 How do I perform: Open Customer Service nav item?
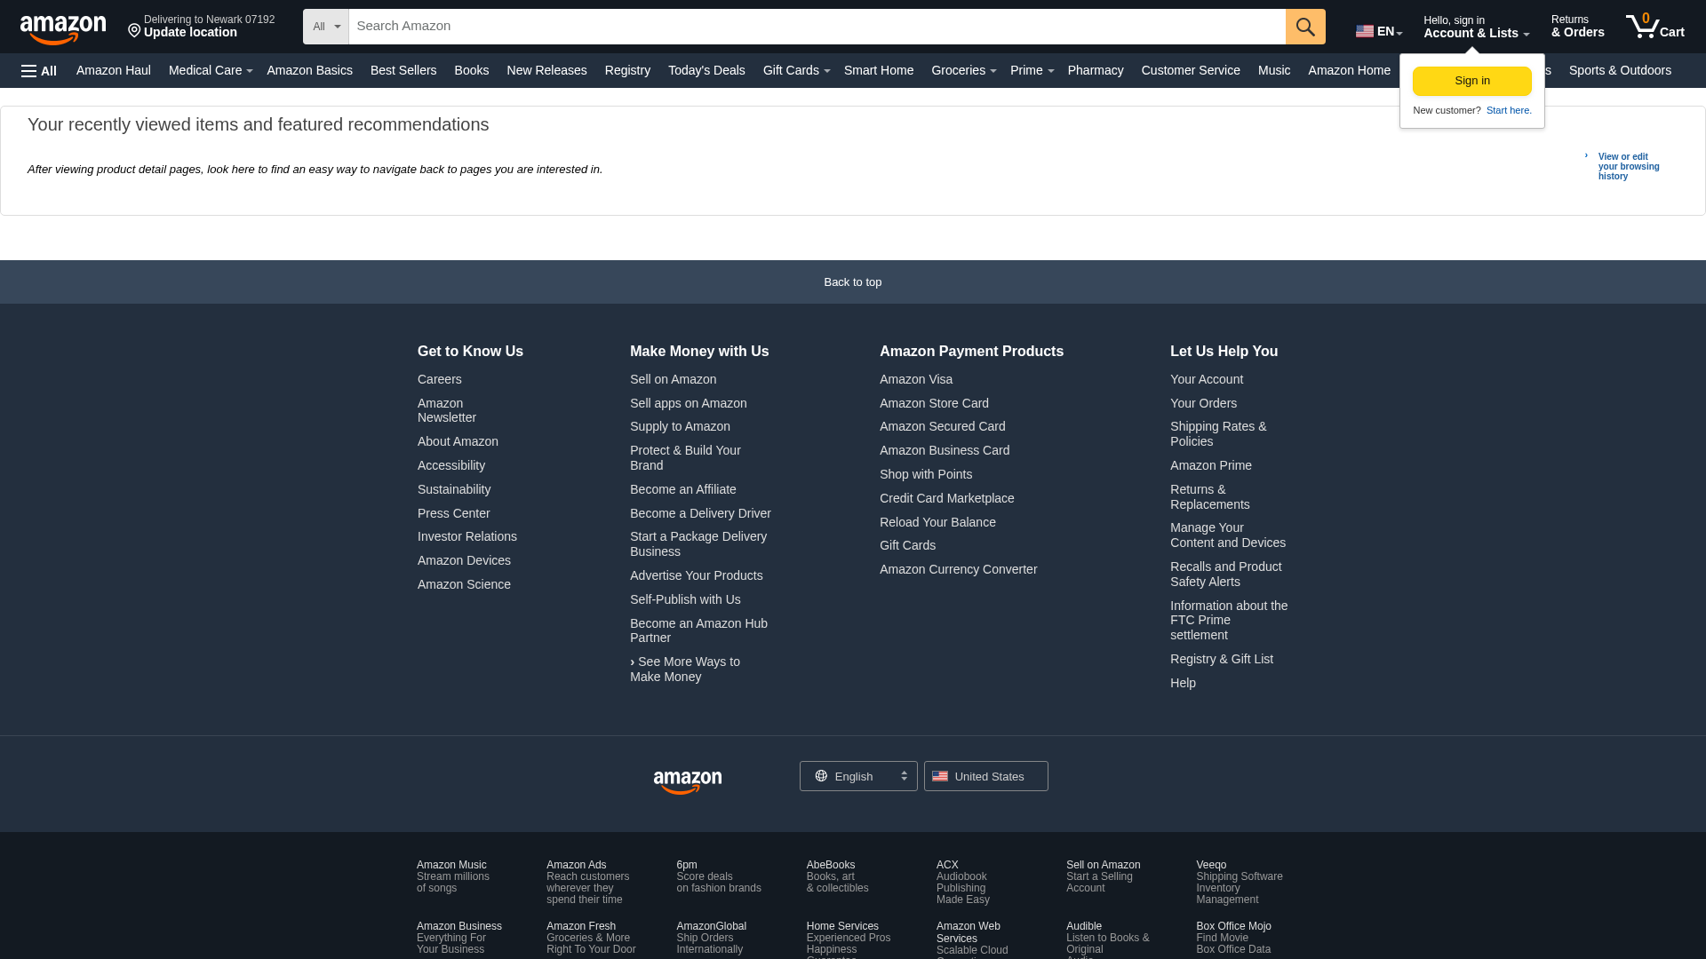pyautogui.click(x=1191, y=70)
